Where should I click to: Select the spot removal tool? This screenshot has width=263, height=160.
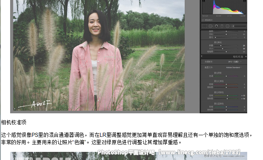point(210,26)
